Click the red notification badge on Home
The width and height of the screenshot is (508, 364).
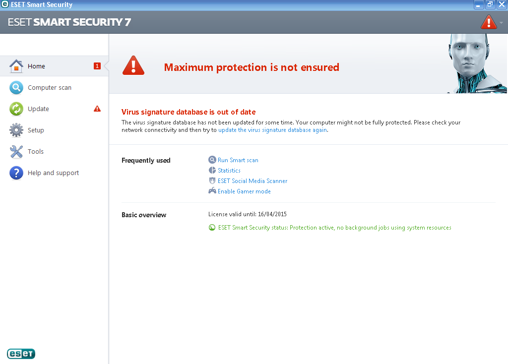[97, 66]
